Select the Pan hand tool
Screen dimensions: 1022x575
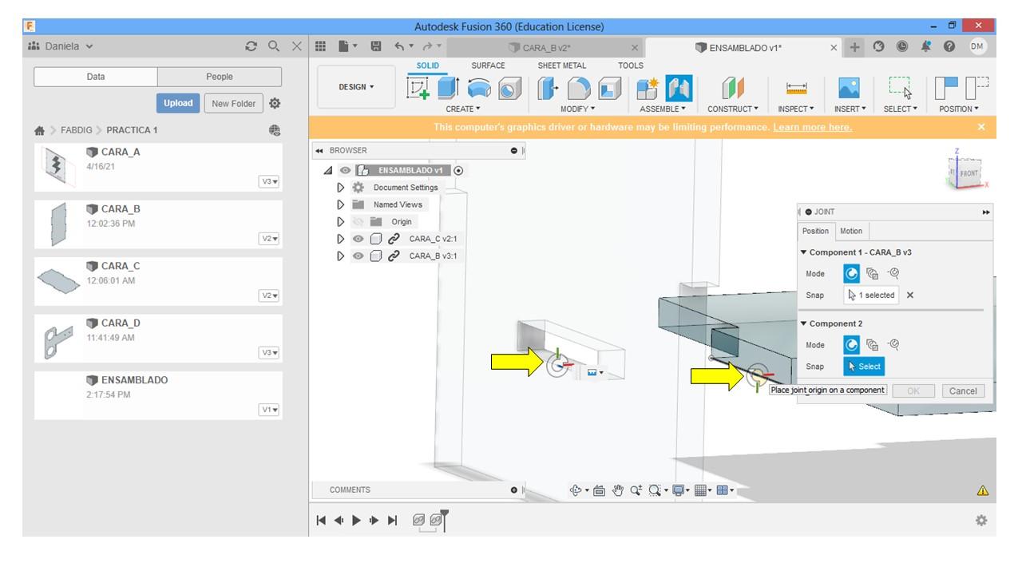click(617, 490)
